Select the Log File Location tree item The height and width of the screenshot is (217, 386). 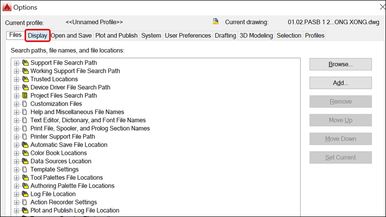[x=53, y=194]
